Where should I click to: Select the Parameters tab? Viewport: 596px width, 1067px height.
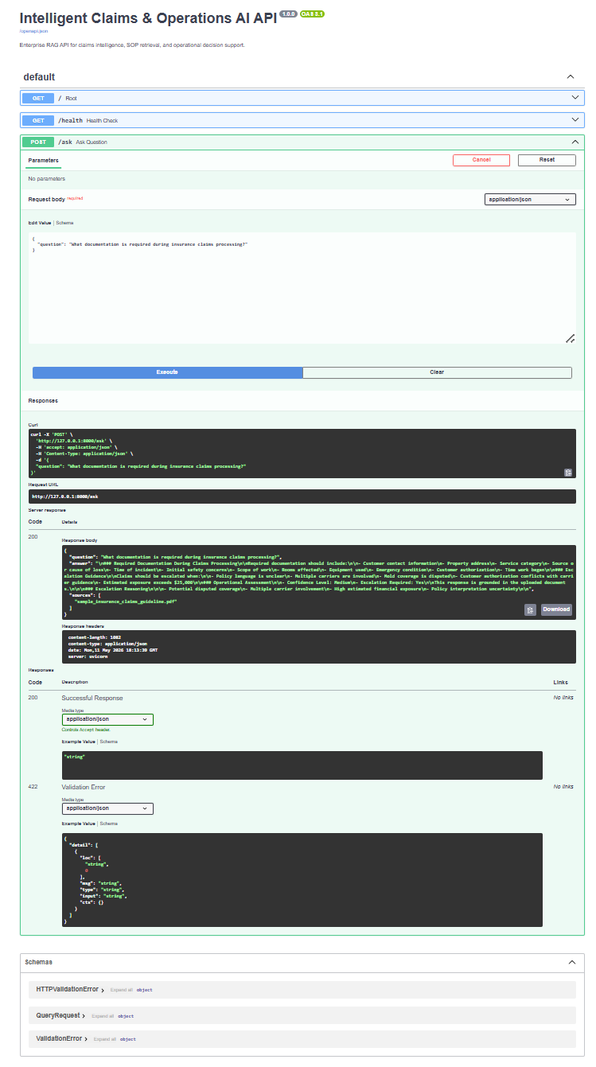click(x=43, y=160)
